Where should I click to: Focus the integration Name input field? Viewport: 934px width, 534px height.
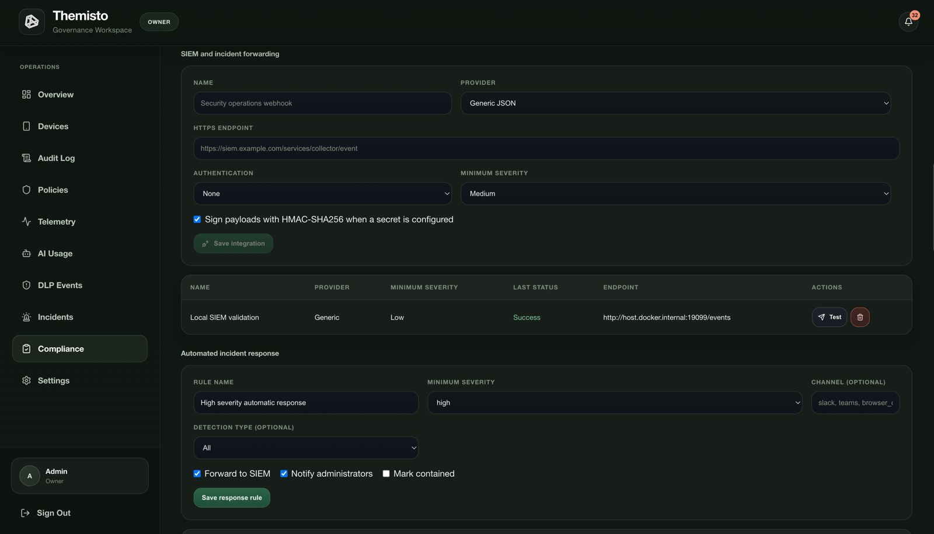pos(322,103)
